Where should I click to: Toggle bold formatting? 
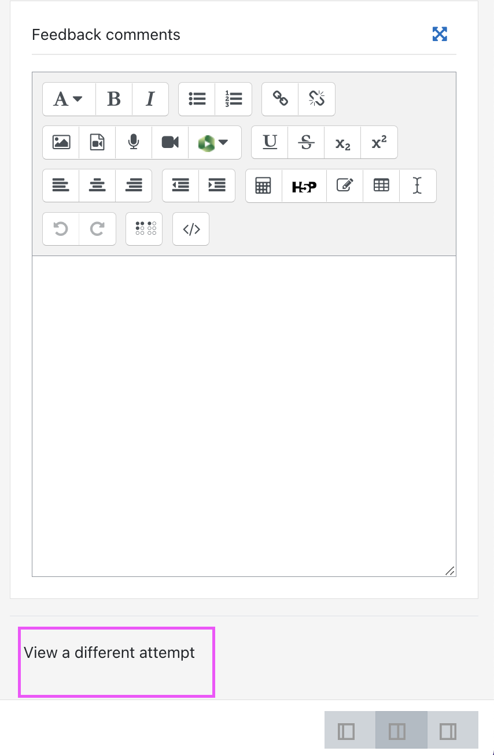click(x=114, y=99)
